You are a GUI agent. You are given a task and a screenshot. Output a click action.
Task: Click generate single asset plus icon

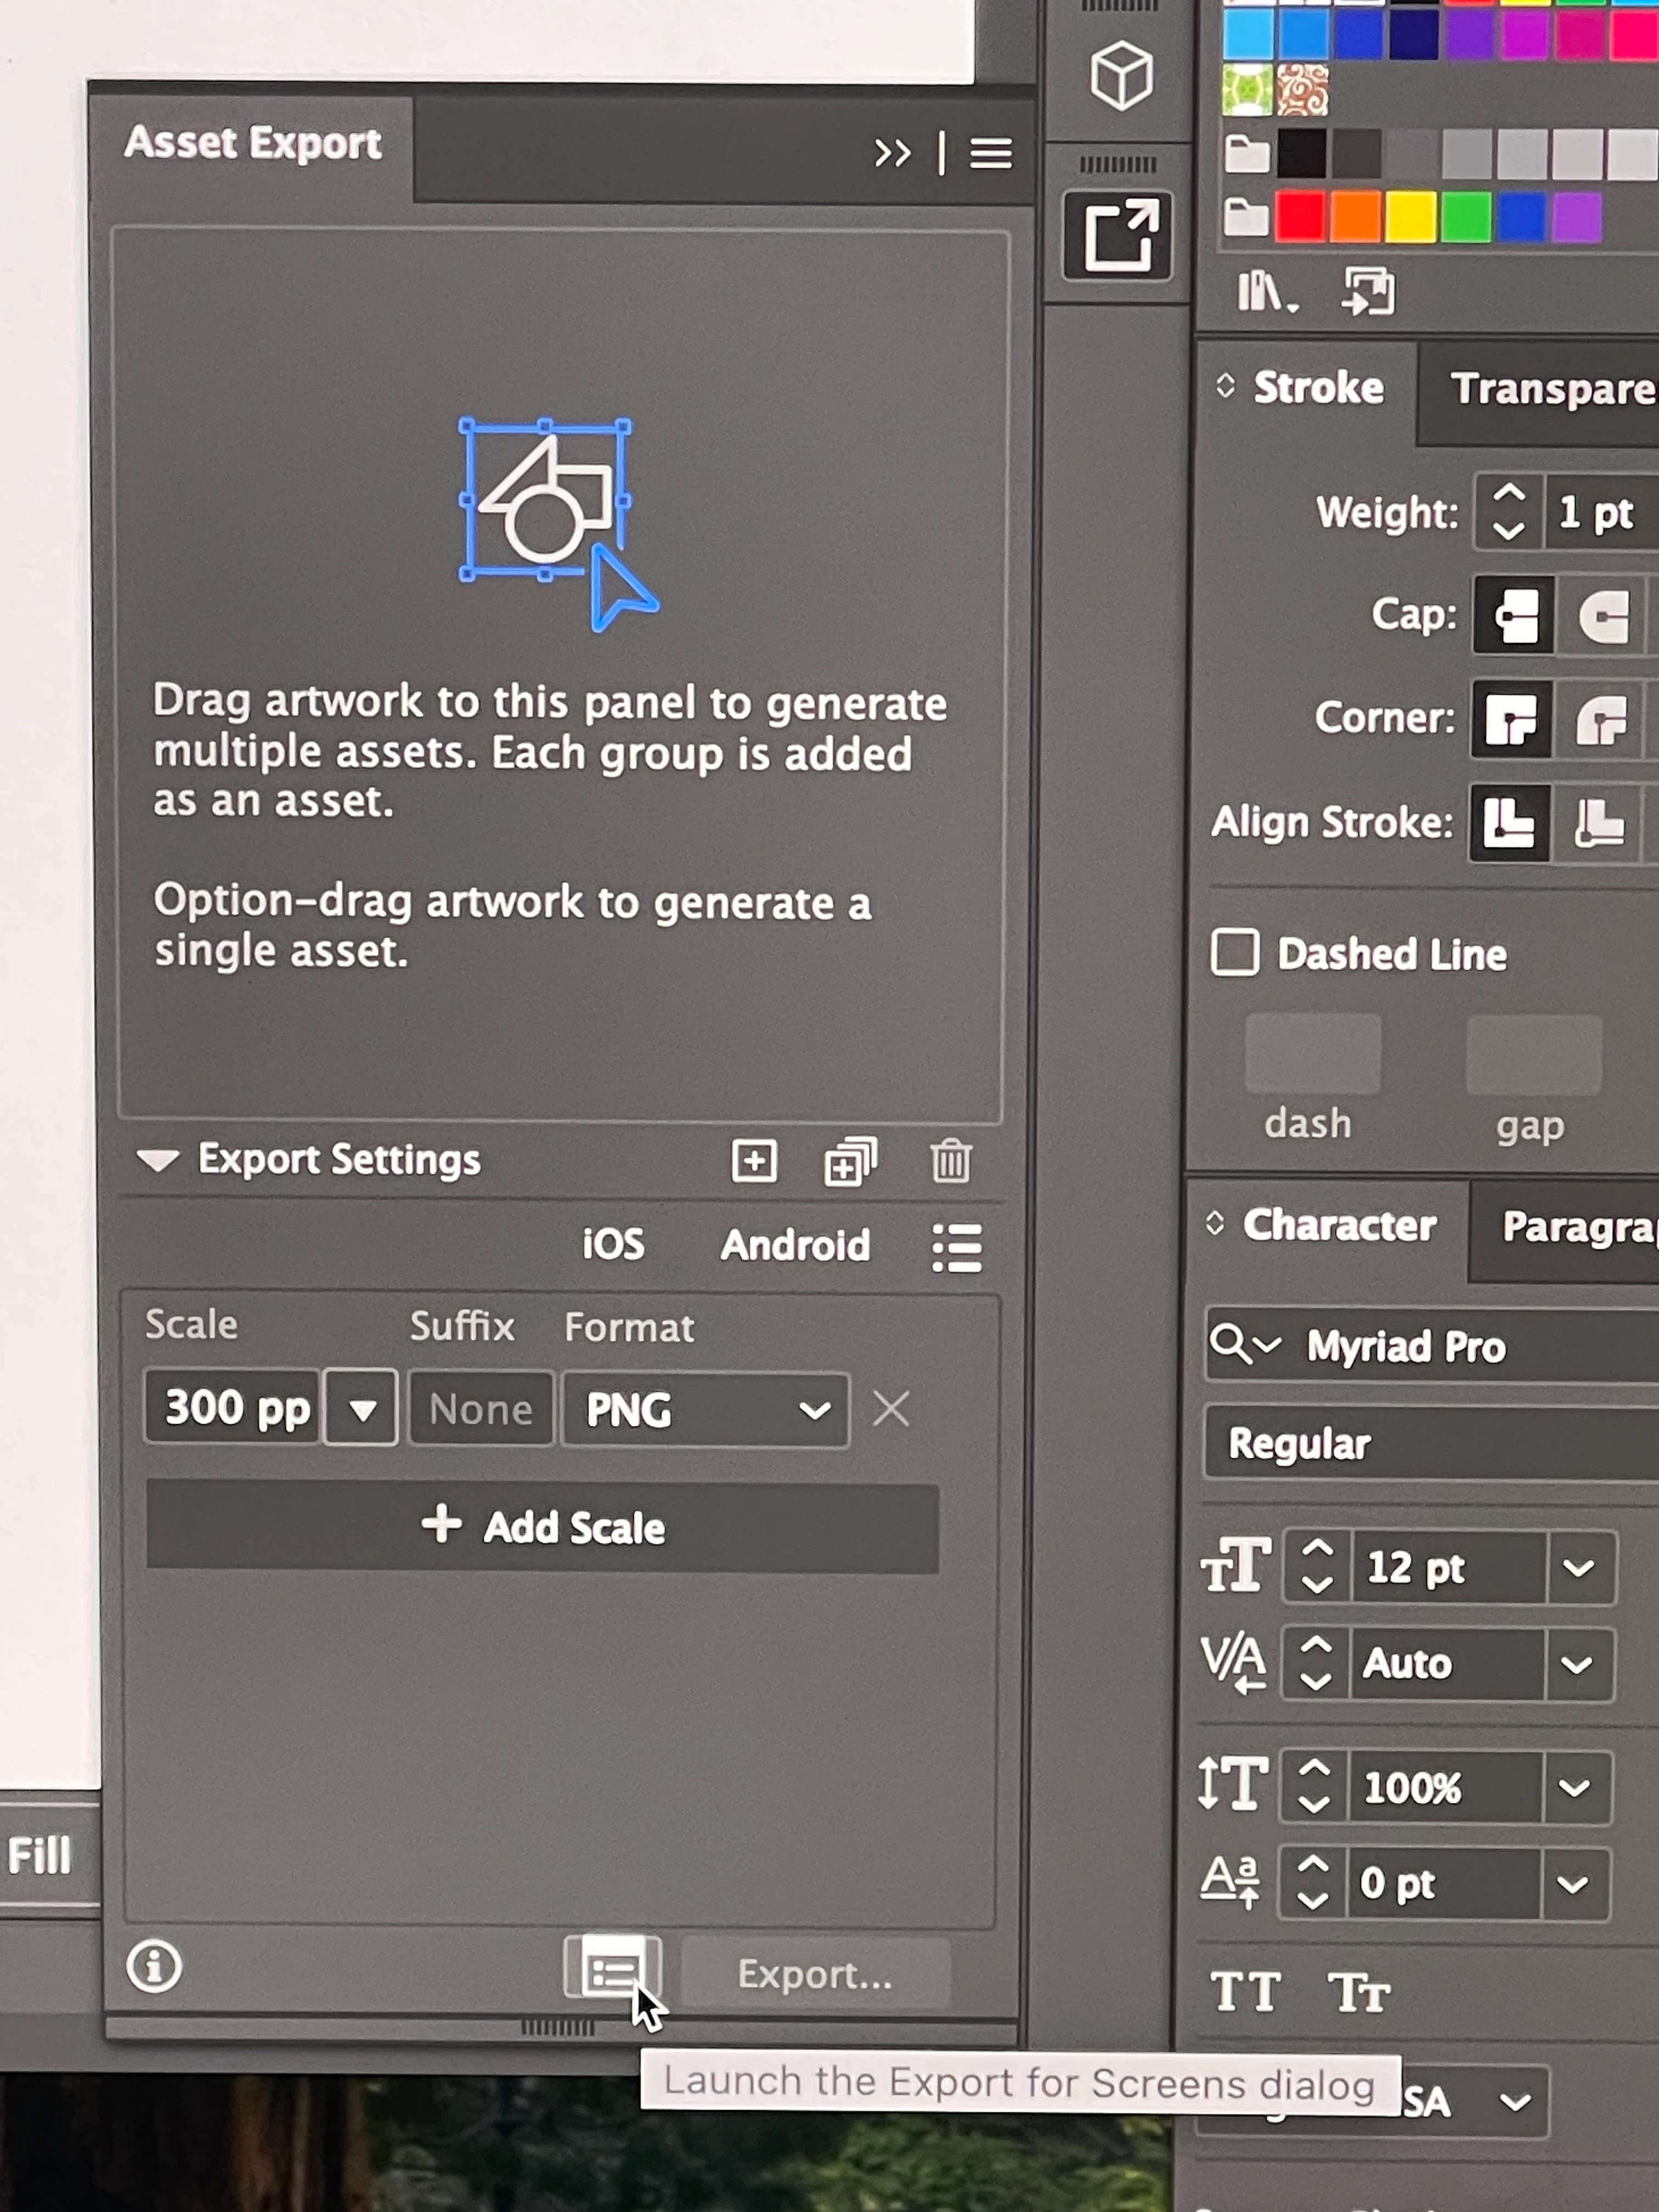pyautogui.click(x=754, y=1161)
